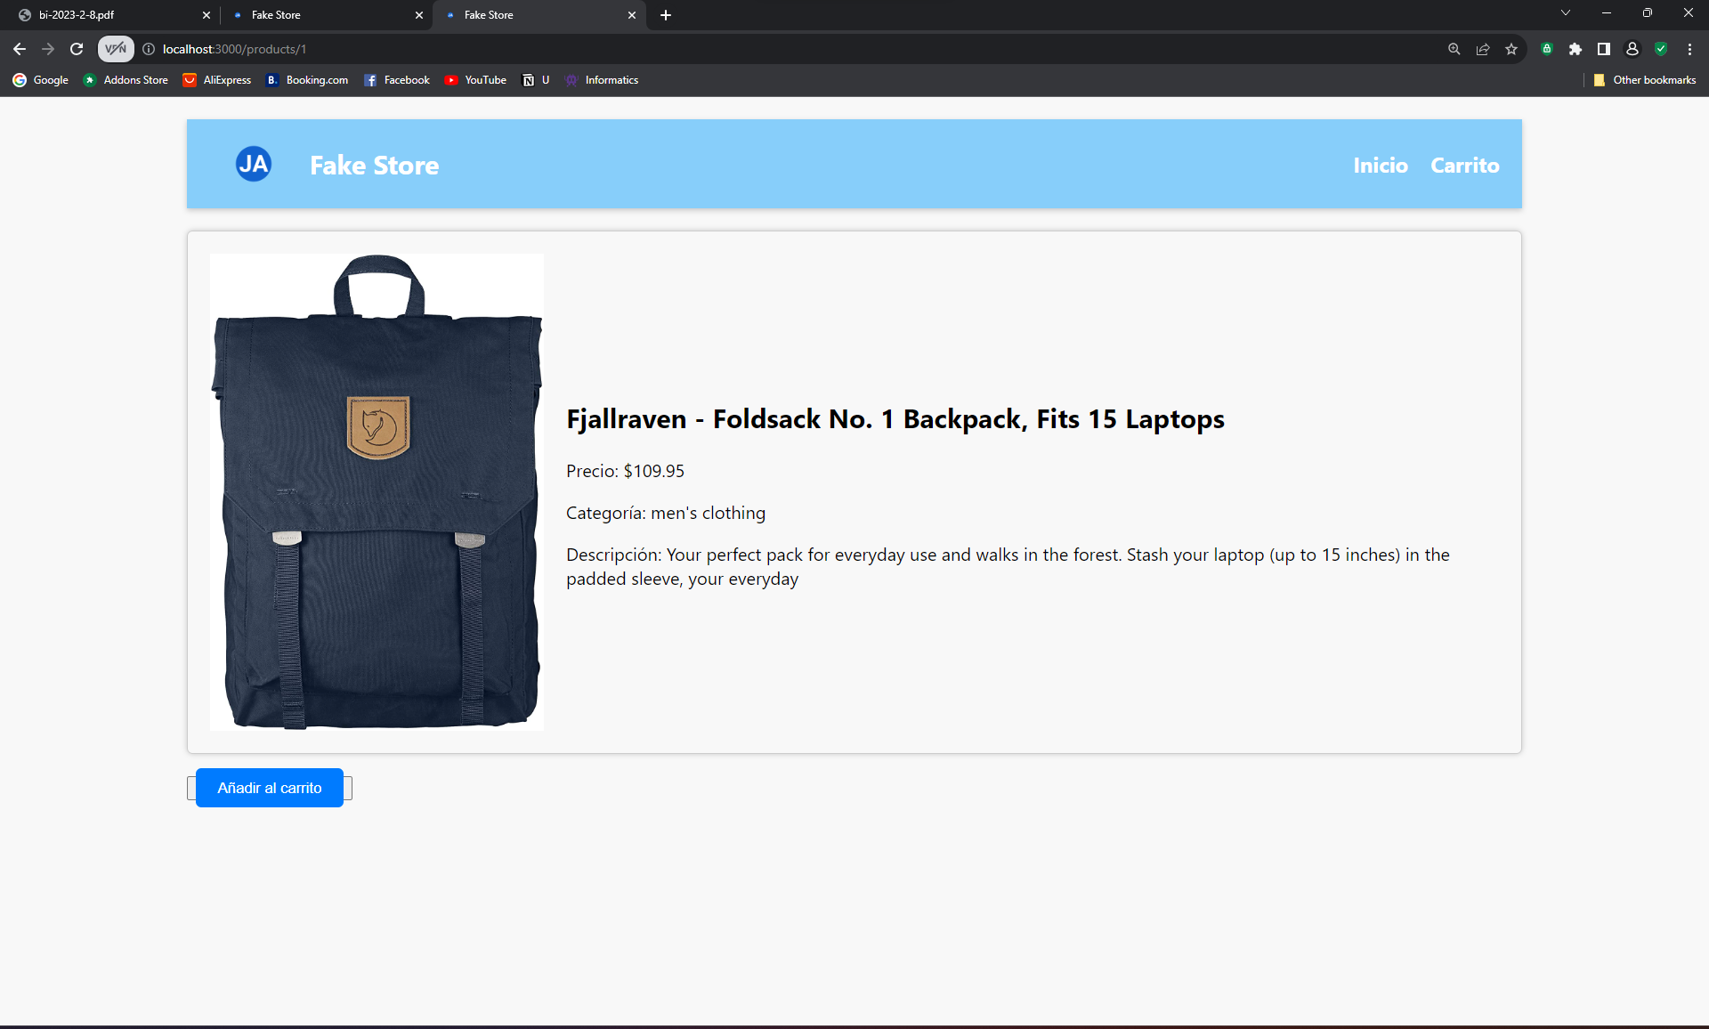Screen dimensions: 1709x1029
Task: Open the tab search chevron
Action: point(1565,12)
